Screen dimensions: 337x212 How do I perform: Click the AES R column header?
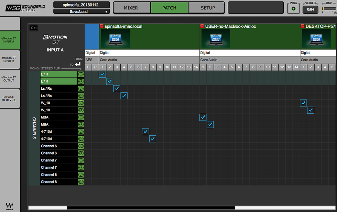[x=95, y=67]
